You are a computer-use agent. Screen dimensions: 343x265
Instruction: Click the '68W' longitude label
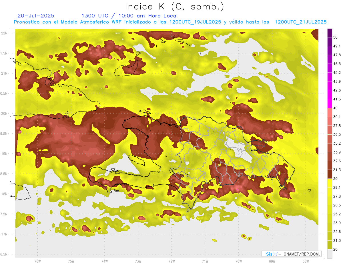[x=305, y=261]
